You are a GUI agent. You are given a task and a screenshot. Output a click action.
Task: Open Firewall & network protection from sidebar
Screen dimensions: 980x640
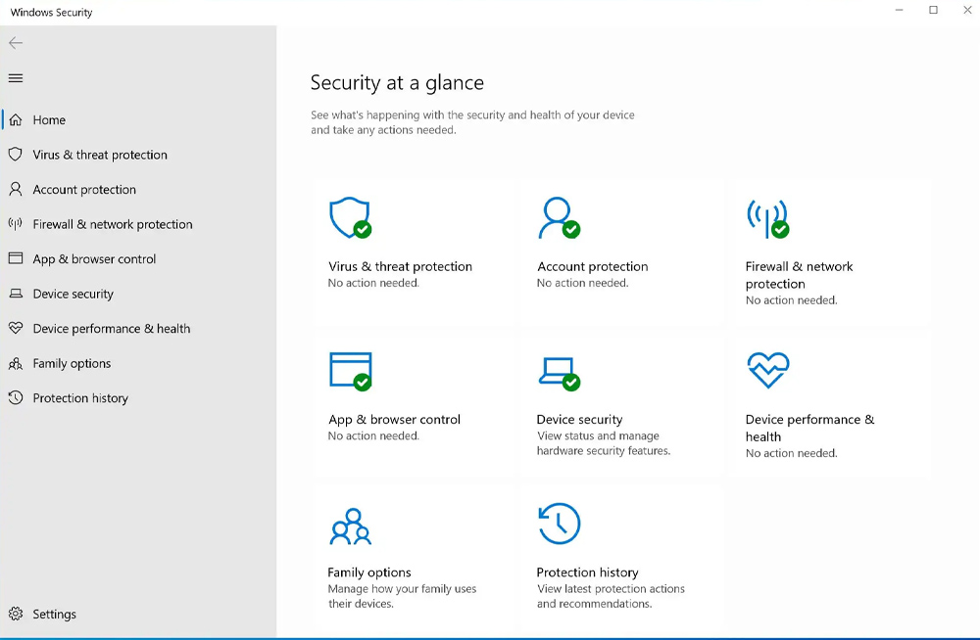click(x=113, y=224)
